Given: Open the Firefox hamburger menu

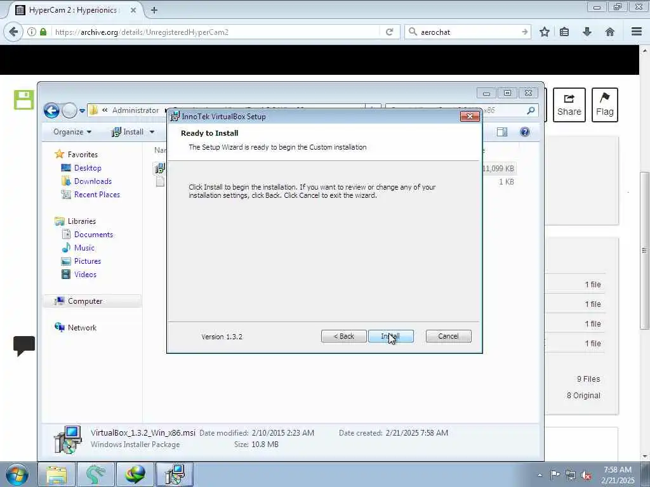Looking at the screenshot, I should tap(637, 32).
